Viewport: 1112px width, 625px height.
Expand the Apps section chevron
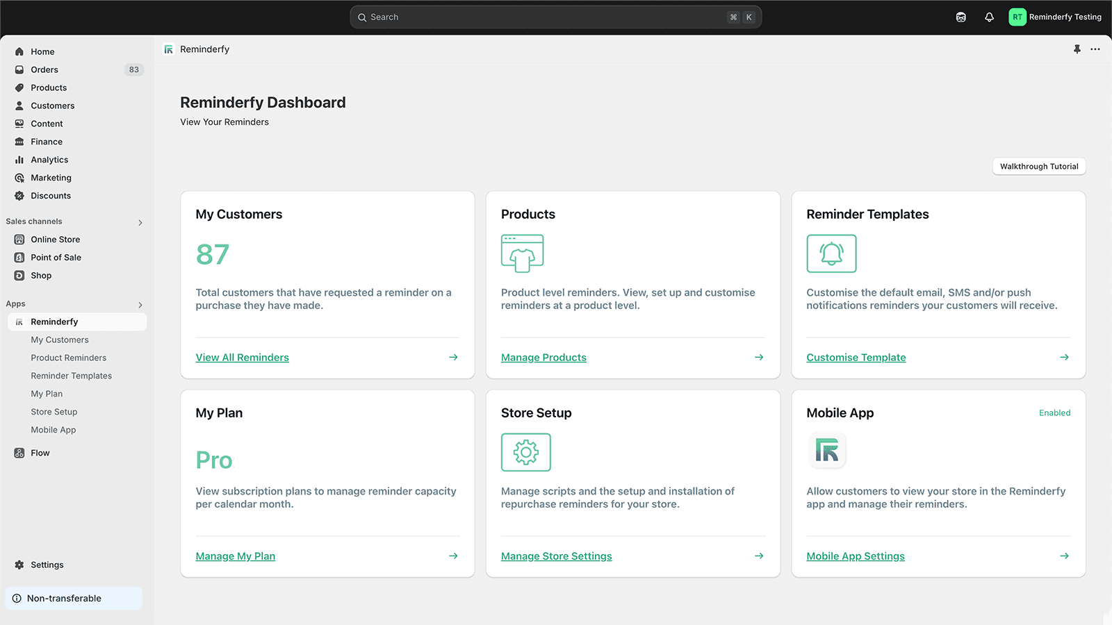point(140,304)
